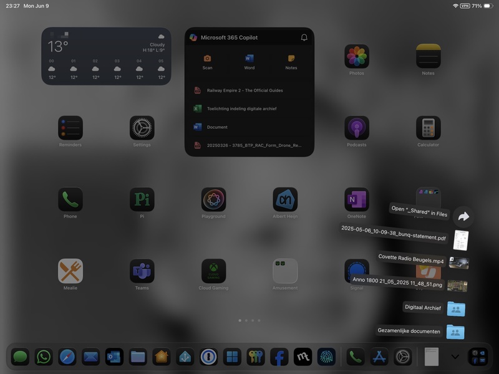Open the Phone app on the home screen
This screenshot has height=374, width=499.
tap(70, 199)
